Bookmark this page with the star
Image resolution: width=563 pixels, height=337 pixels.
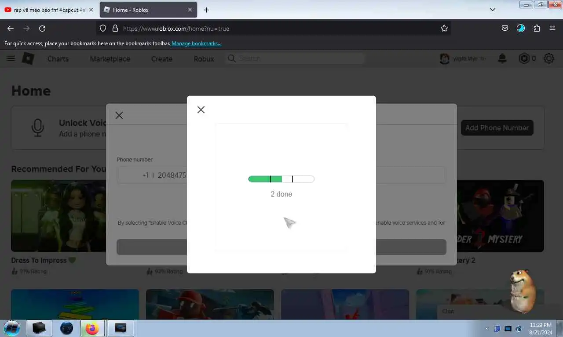444,28
